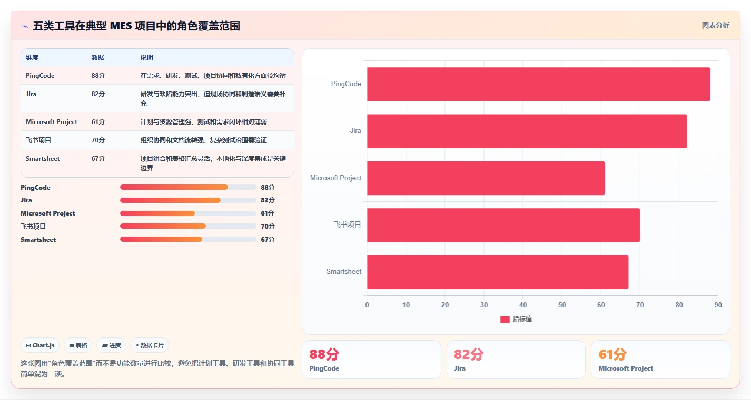Viewport: 751px width, 400px height.
Task: Click the Jira bar in the chart
Action: point(527,131)
